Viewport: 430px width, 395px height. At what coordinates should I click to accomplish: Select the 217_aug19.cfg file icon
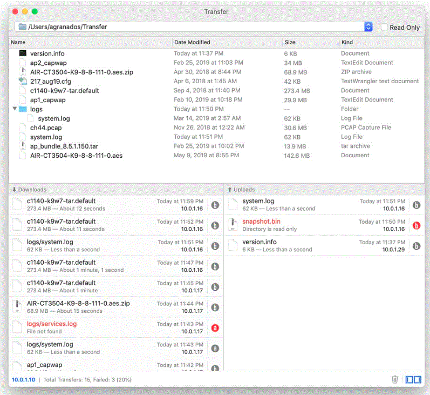[x=23, y=81]
